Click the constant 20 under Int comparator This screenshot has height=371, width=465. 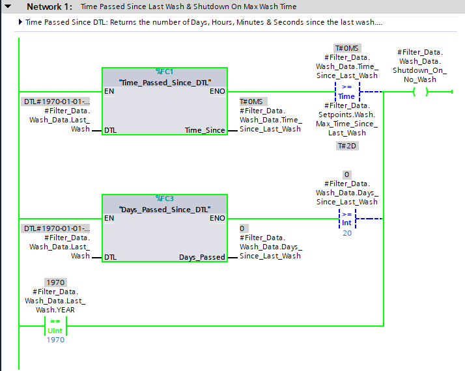point(346,233)
